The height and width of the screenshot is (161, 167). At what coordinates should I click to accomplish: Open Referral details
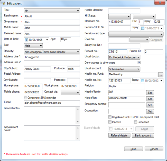[x=119, y=136]
